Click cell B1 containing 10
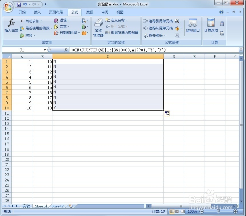 pyautogui.click(x=42, y=62)
